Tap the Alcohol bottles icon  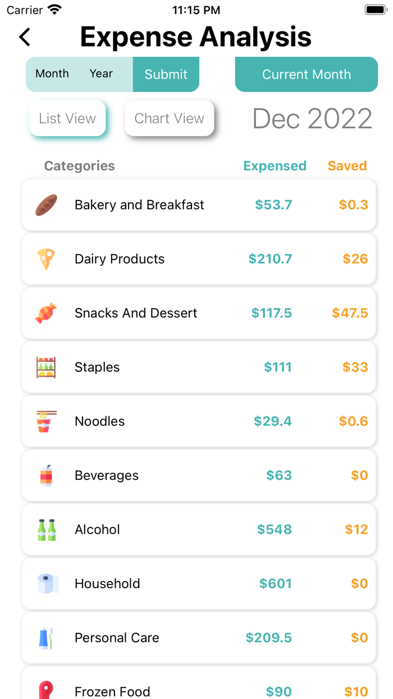pyautogui.click(x=46, y=529)
